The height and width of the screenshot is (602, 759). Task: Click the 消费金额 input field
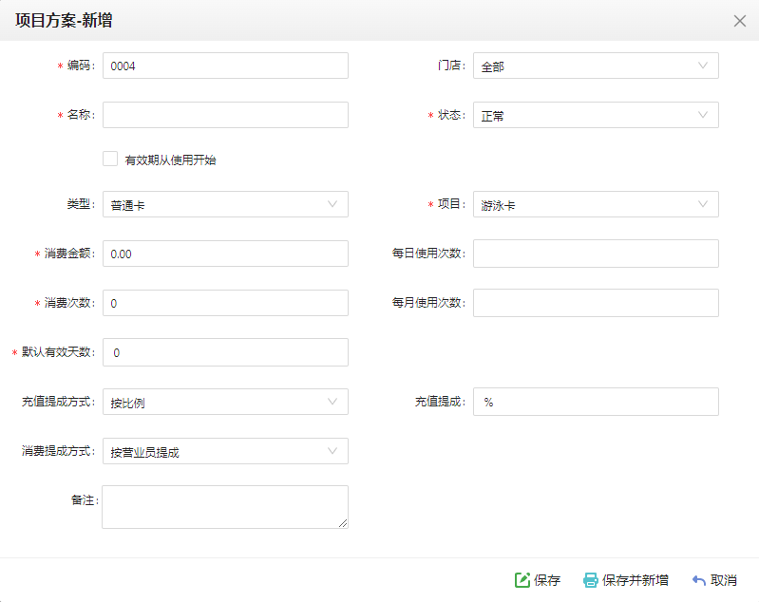[225, 254]
